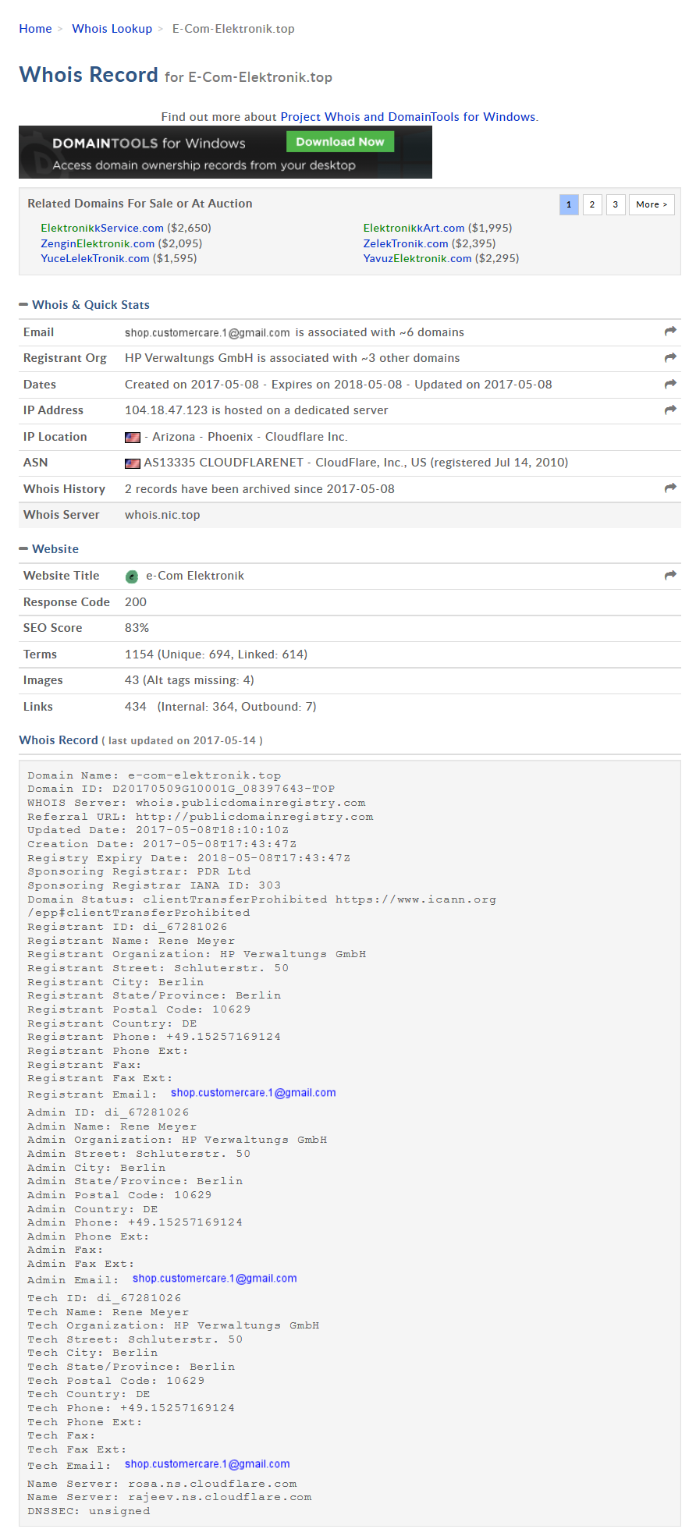This screenshot has height=1536, width=696.
Task: Click the share arrow in the Registrant Org row
Action: click(670, 357)
